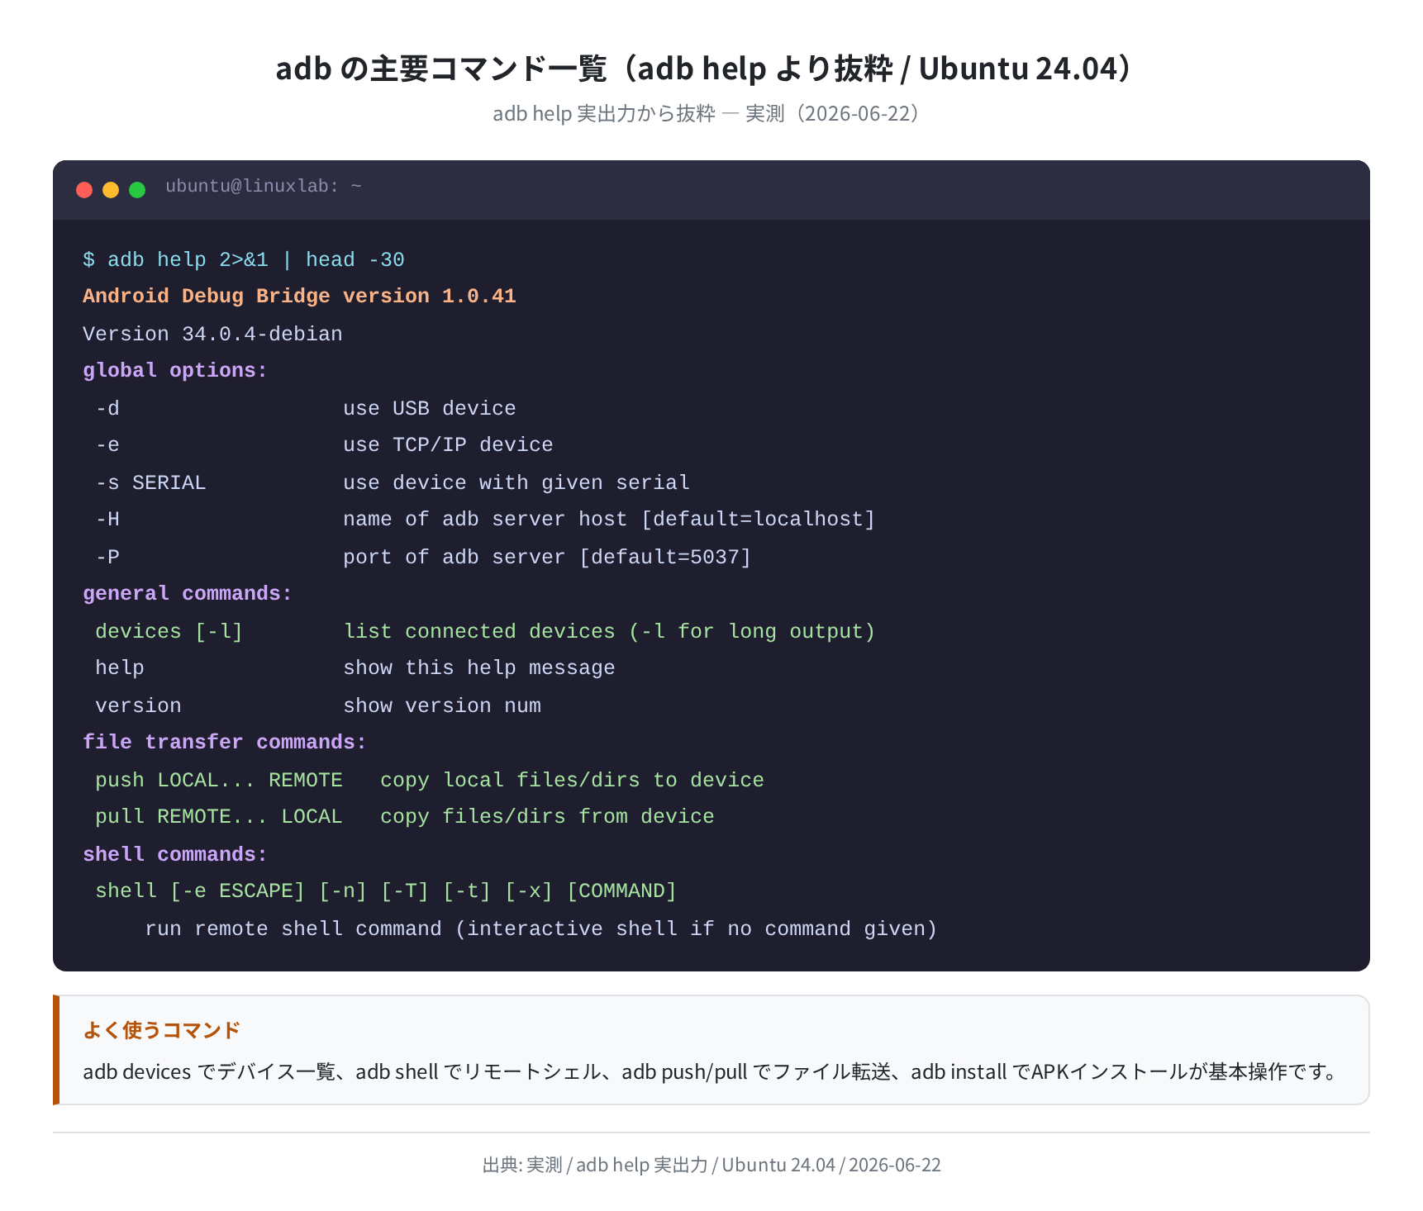Click the 'pull REMOTE... LOCAL' command
Screen dimensions: 1423x1211
click(219, 817)
